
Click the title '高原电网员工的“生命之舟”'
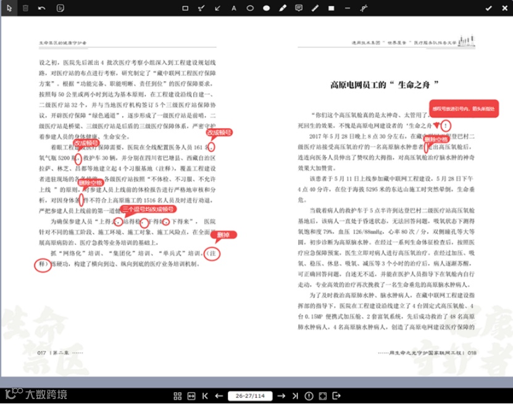coord(384,85)
